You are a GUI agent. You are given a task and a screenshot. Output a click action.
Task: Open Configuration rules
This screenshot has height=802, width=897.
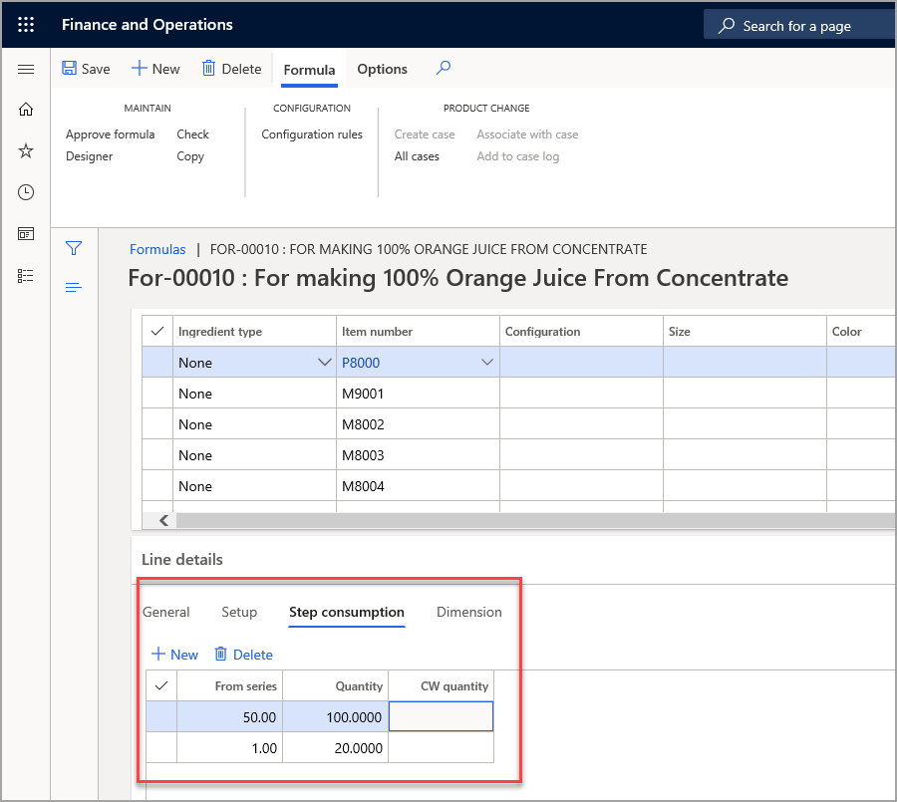[x=312, y=134]
